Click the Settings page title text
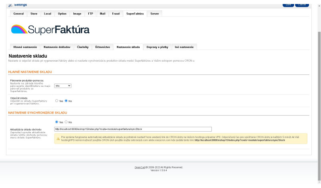 click(x=20, y=5)
